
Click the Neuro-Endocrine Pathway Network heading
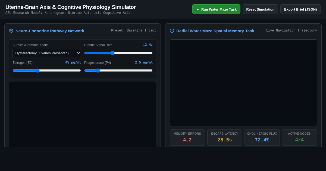point(50,31)
